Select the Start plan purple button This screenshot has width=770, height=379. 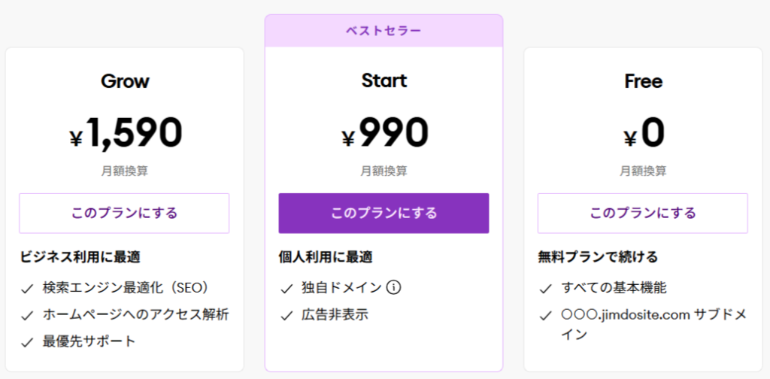[383, 213]
